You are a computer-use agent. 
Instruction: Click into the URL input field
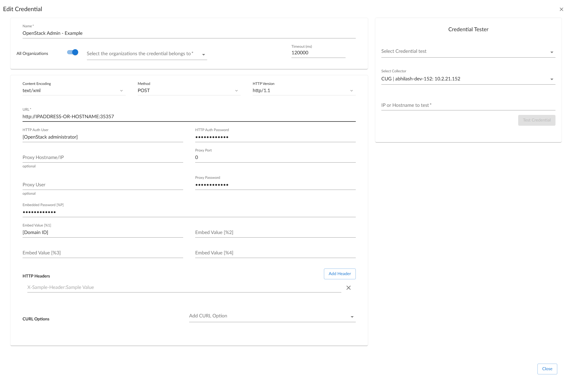pos(189,117)
